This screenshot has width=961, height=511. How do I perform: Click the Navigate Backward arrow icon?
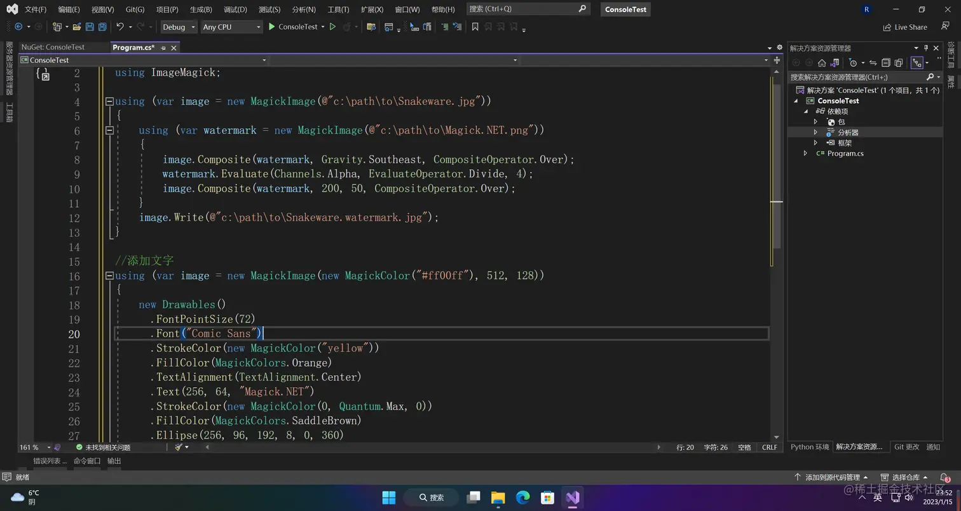[18, 27]
